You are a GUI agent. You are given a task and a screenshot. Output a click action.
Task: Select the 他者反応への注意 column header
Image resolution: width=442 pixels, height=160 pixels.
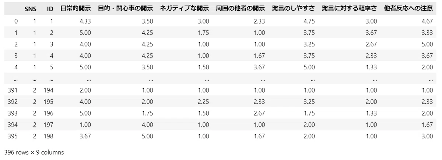click(408, 9)
